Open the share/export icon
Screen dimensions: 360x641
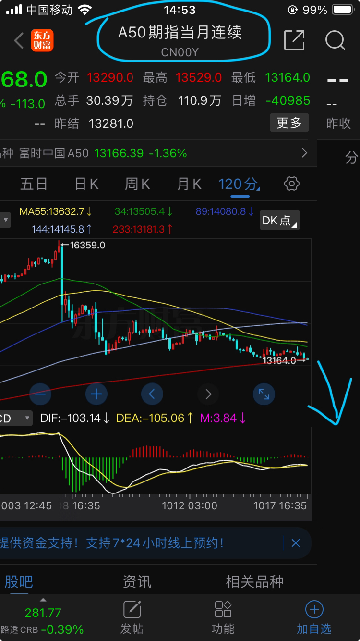[x=294, y=40]
